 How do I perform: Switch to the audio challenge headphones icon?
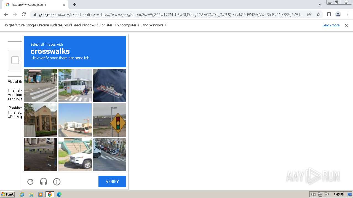(44, 182)
